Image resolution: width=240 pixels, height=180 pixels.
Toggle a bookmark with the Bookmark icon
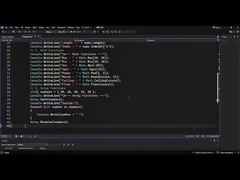click(120, 32)
